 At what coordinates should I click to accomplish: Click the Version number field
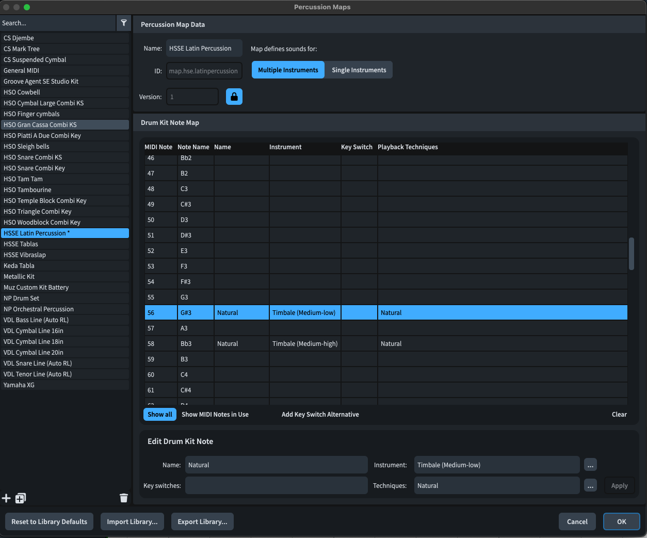click(x=192, y=97)
